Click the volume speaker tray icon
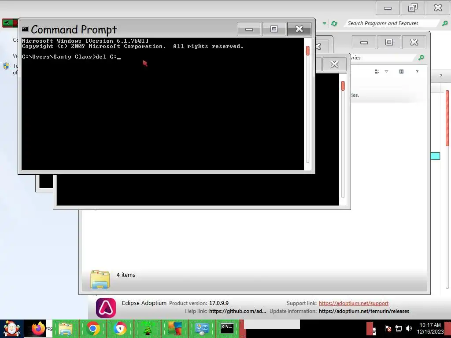This screenshot has width=451, height=338. click(x=409, y=328)
